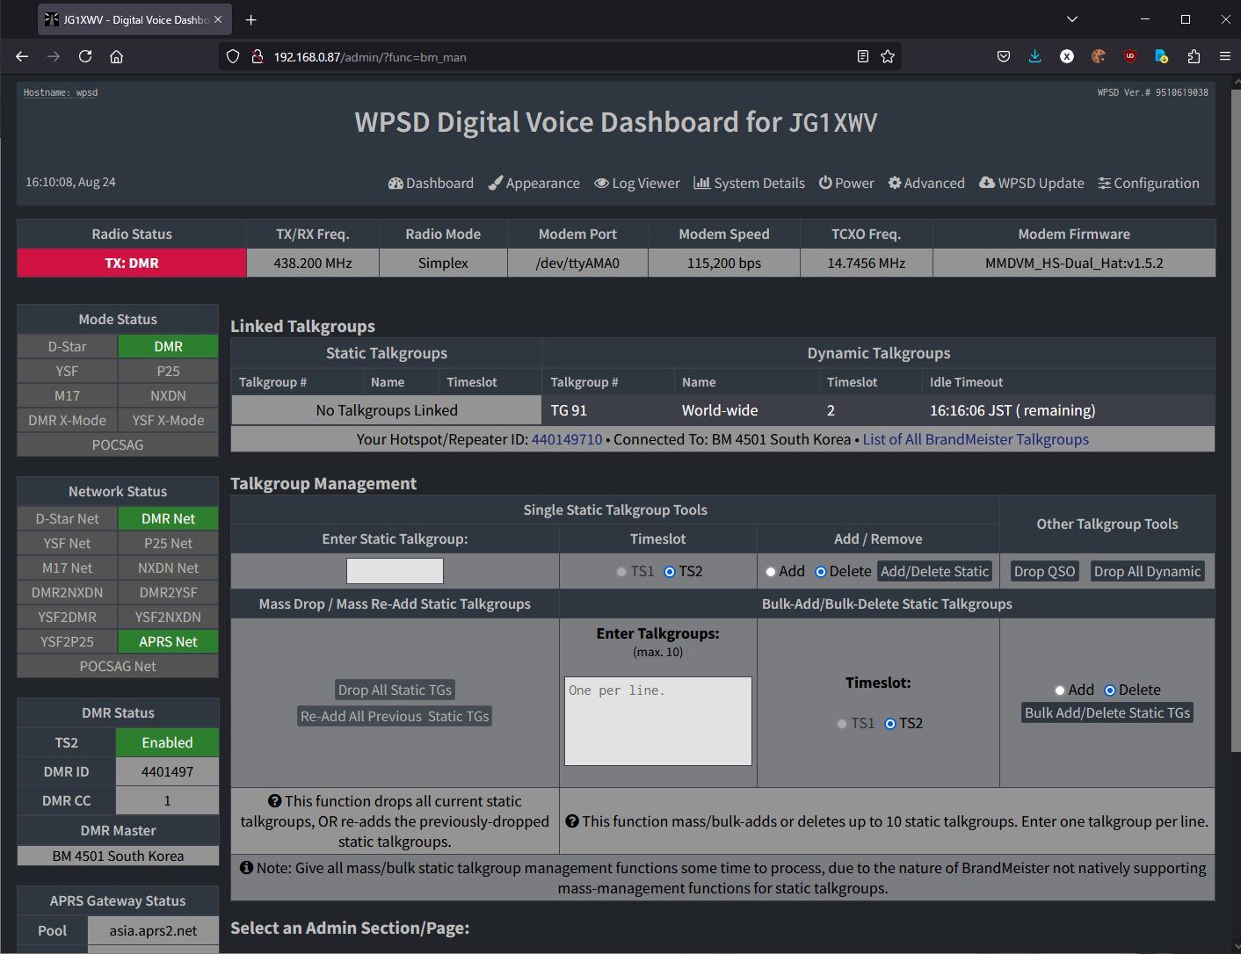
Task: Click the TS2 Enabled status cell
Action: point(167,742)
